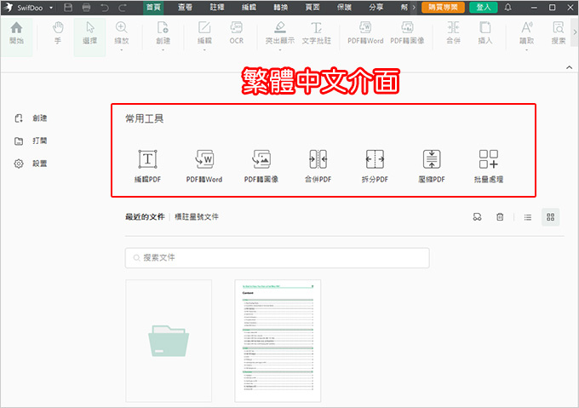Select the Hand (手) tool
The width and height of the screenshot is (579, 408).
[58, 33]
